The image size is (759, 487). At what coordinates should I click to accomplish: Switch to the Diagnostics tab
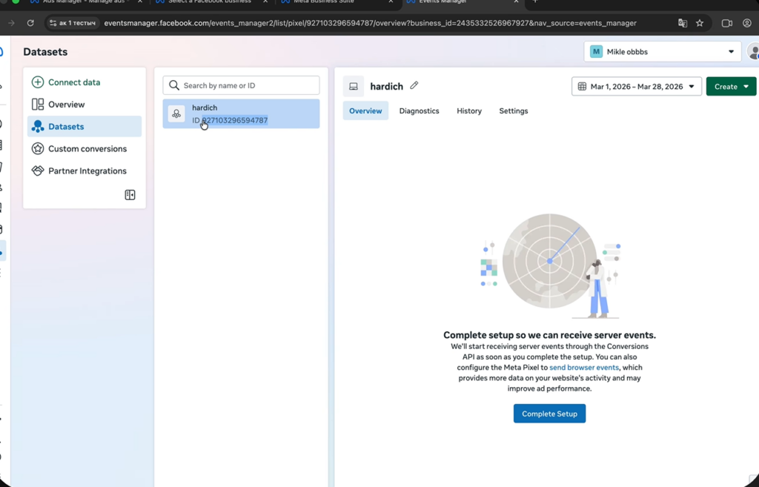pyautogui.click(x=420, y=111)
